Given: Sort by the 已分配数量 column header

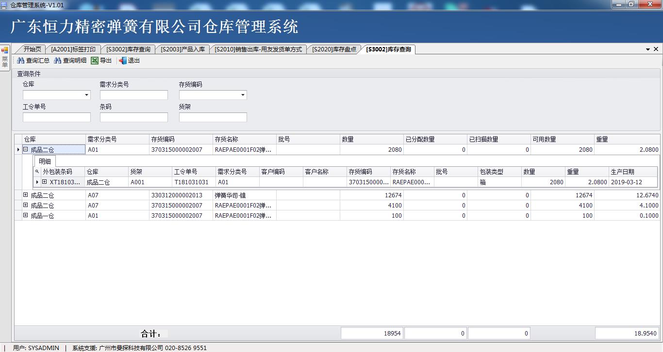Looking at the screenshot, I should coord(435,139).
